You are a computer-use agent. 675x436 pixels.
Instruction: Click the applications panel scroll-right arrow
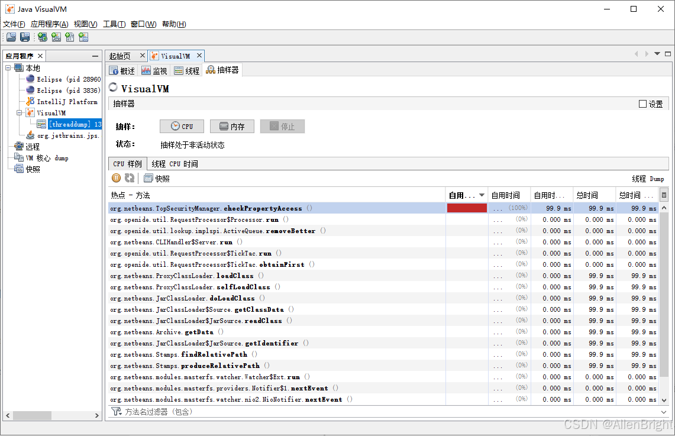click(x=97, y=415)
